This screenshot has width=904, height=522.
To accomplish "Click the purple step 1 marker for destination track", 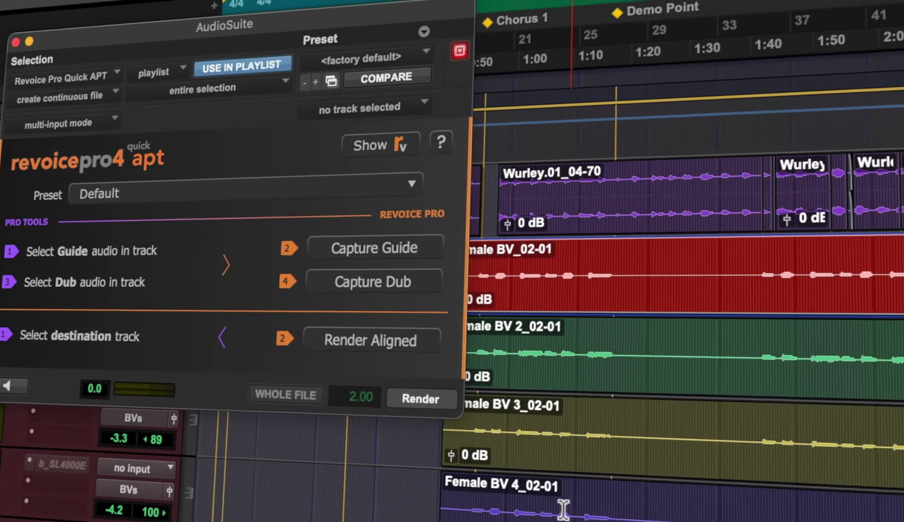I will coord(5,334).
